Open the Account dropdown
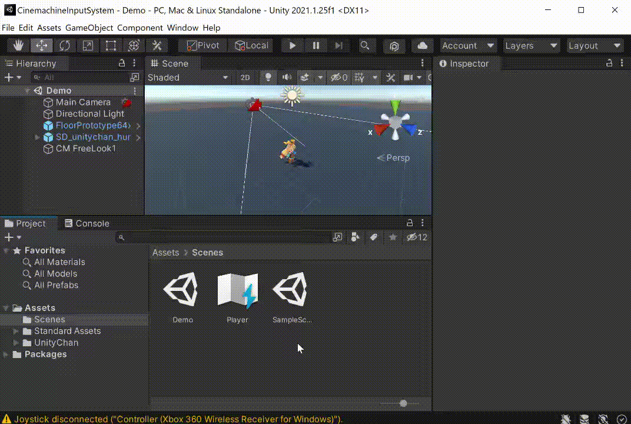The width and height of the screenshot is (631, 424). (467, 45)
